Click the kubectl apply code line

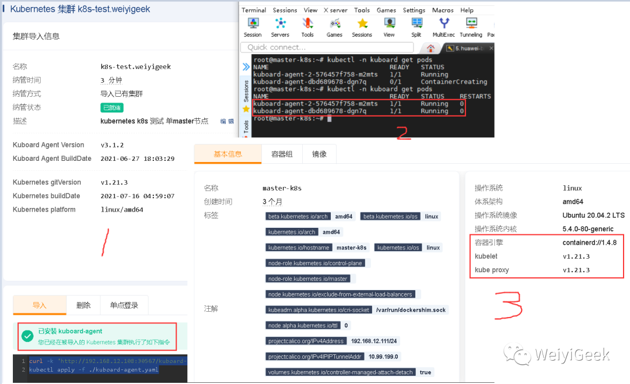tap(93, 369)
